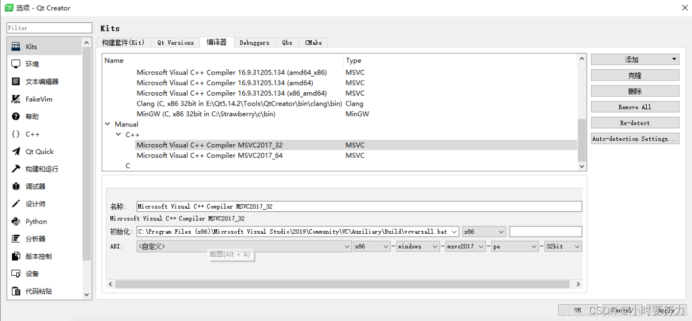Open the pe format dropdown

[x=515, y=246]
